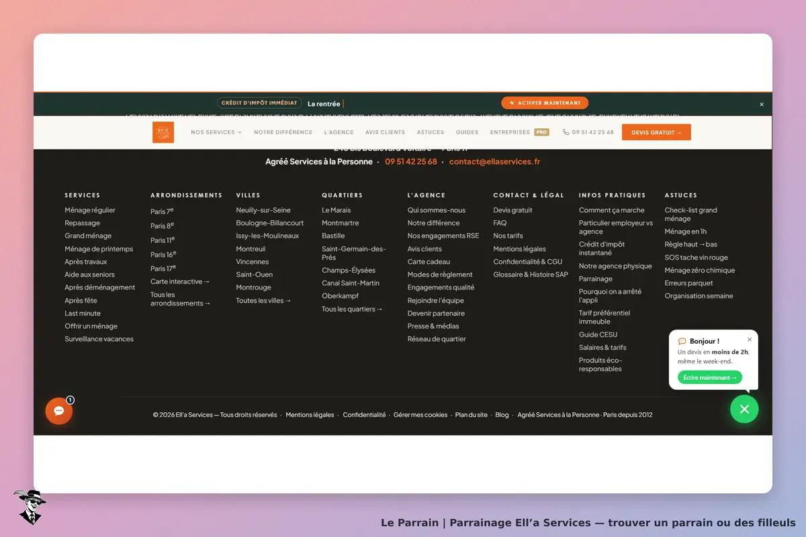Open Salaires & tarifs link
Screen dimensions: 806x537
pos(602,348)
